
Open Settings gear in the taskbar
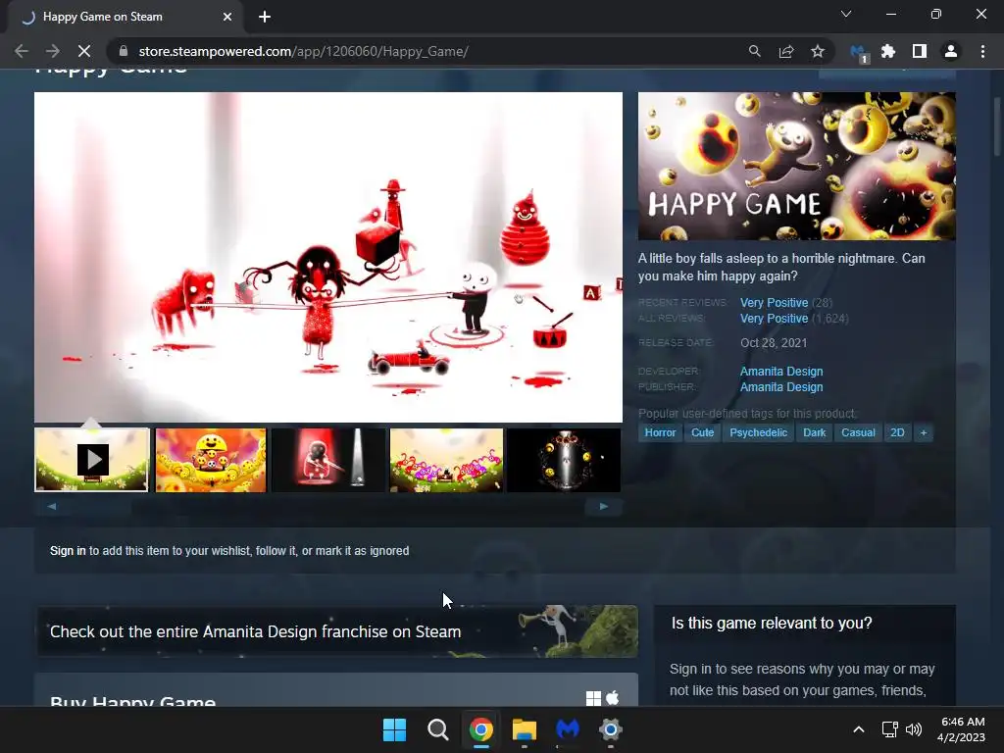pos(610,729)
